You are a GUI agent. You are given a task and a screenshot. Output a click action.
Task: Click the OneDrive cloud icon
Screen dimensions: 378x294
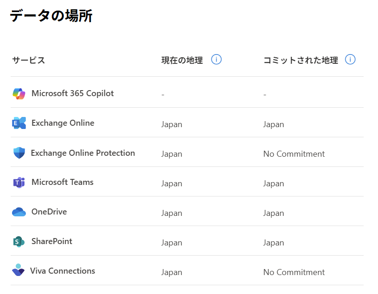[x=19, y=212]
